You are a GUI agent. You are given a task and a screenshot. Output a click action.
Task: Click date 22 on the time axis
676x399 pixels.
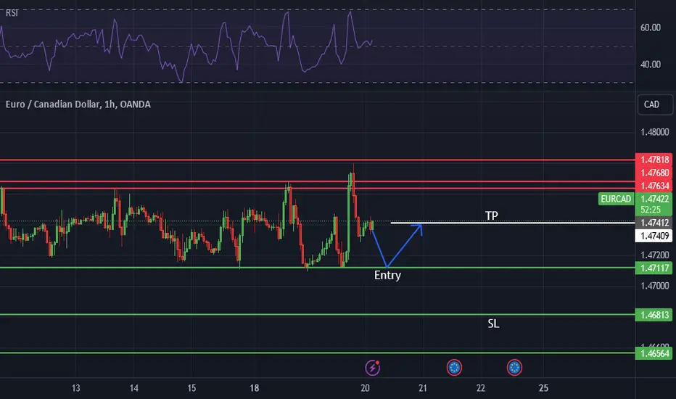[481, 388]
